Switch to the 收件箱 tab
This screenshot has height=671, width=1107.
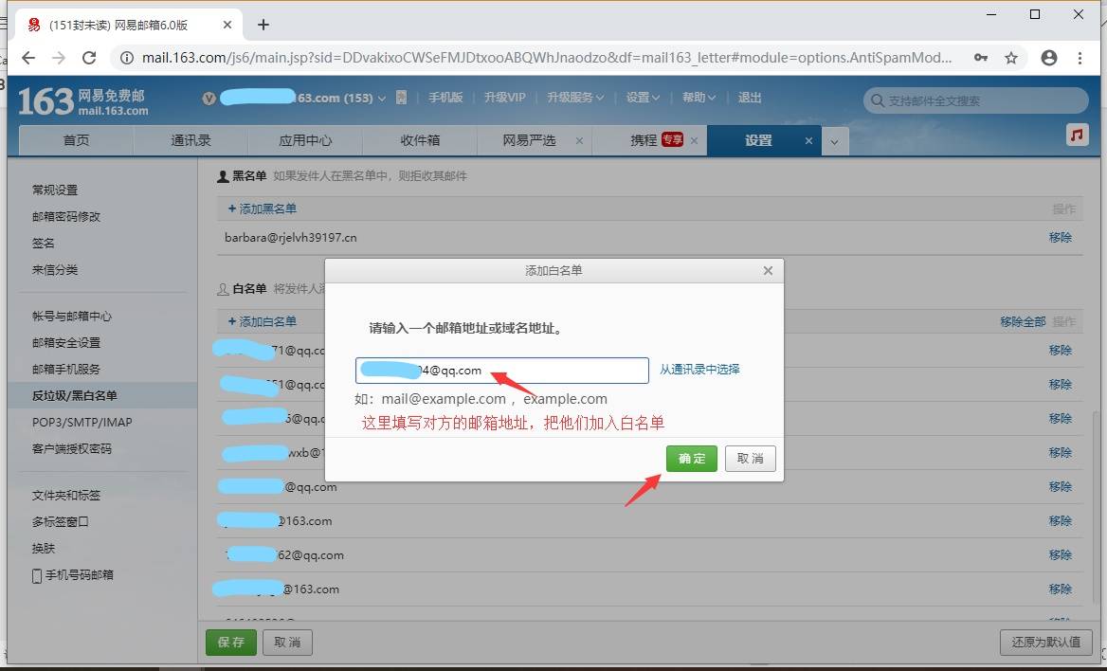point(420,140)
